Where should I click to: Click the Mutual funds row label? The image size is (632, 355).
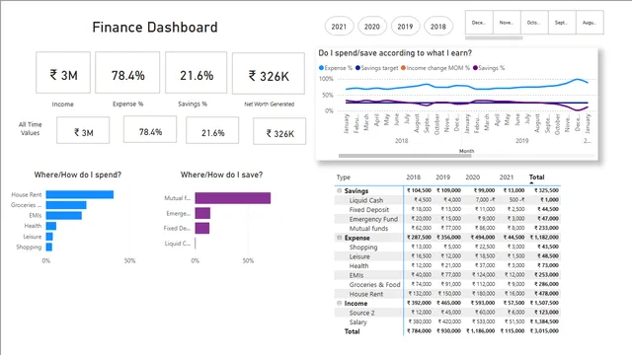click(x=368, y=228)
